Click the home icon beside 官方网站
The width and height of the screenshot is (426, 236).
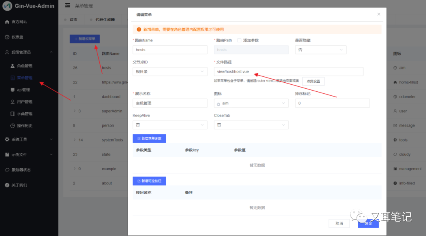[x=7, y=22]
